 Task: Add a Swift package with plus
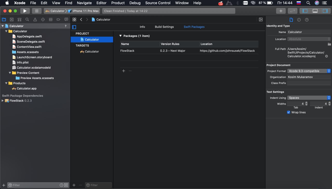[124, 71]
